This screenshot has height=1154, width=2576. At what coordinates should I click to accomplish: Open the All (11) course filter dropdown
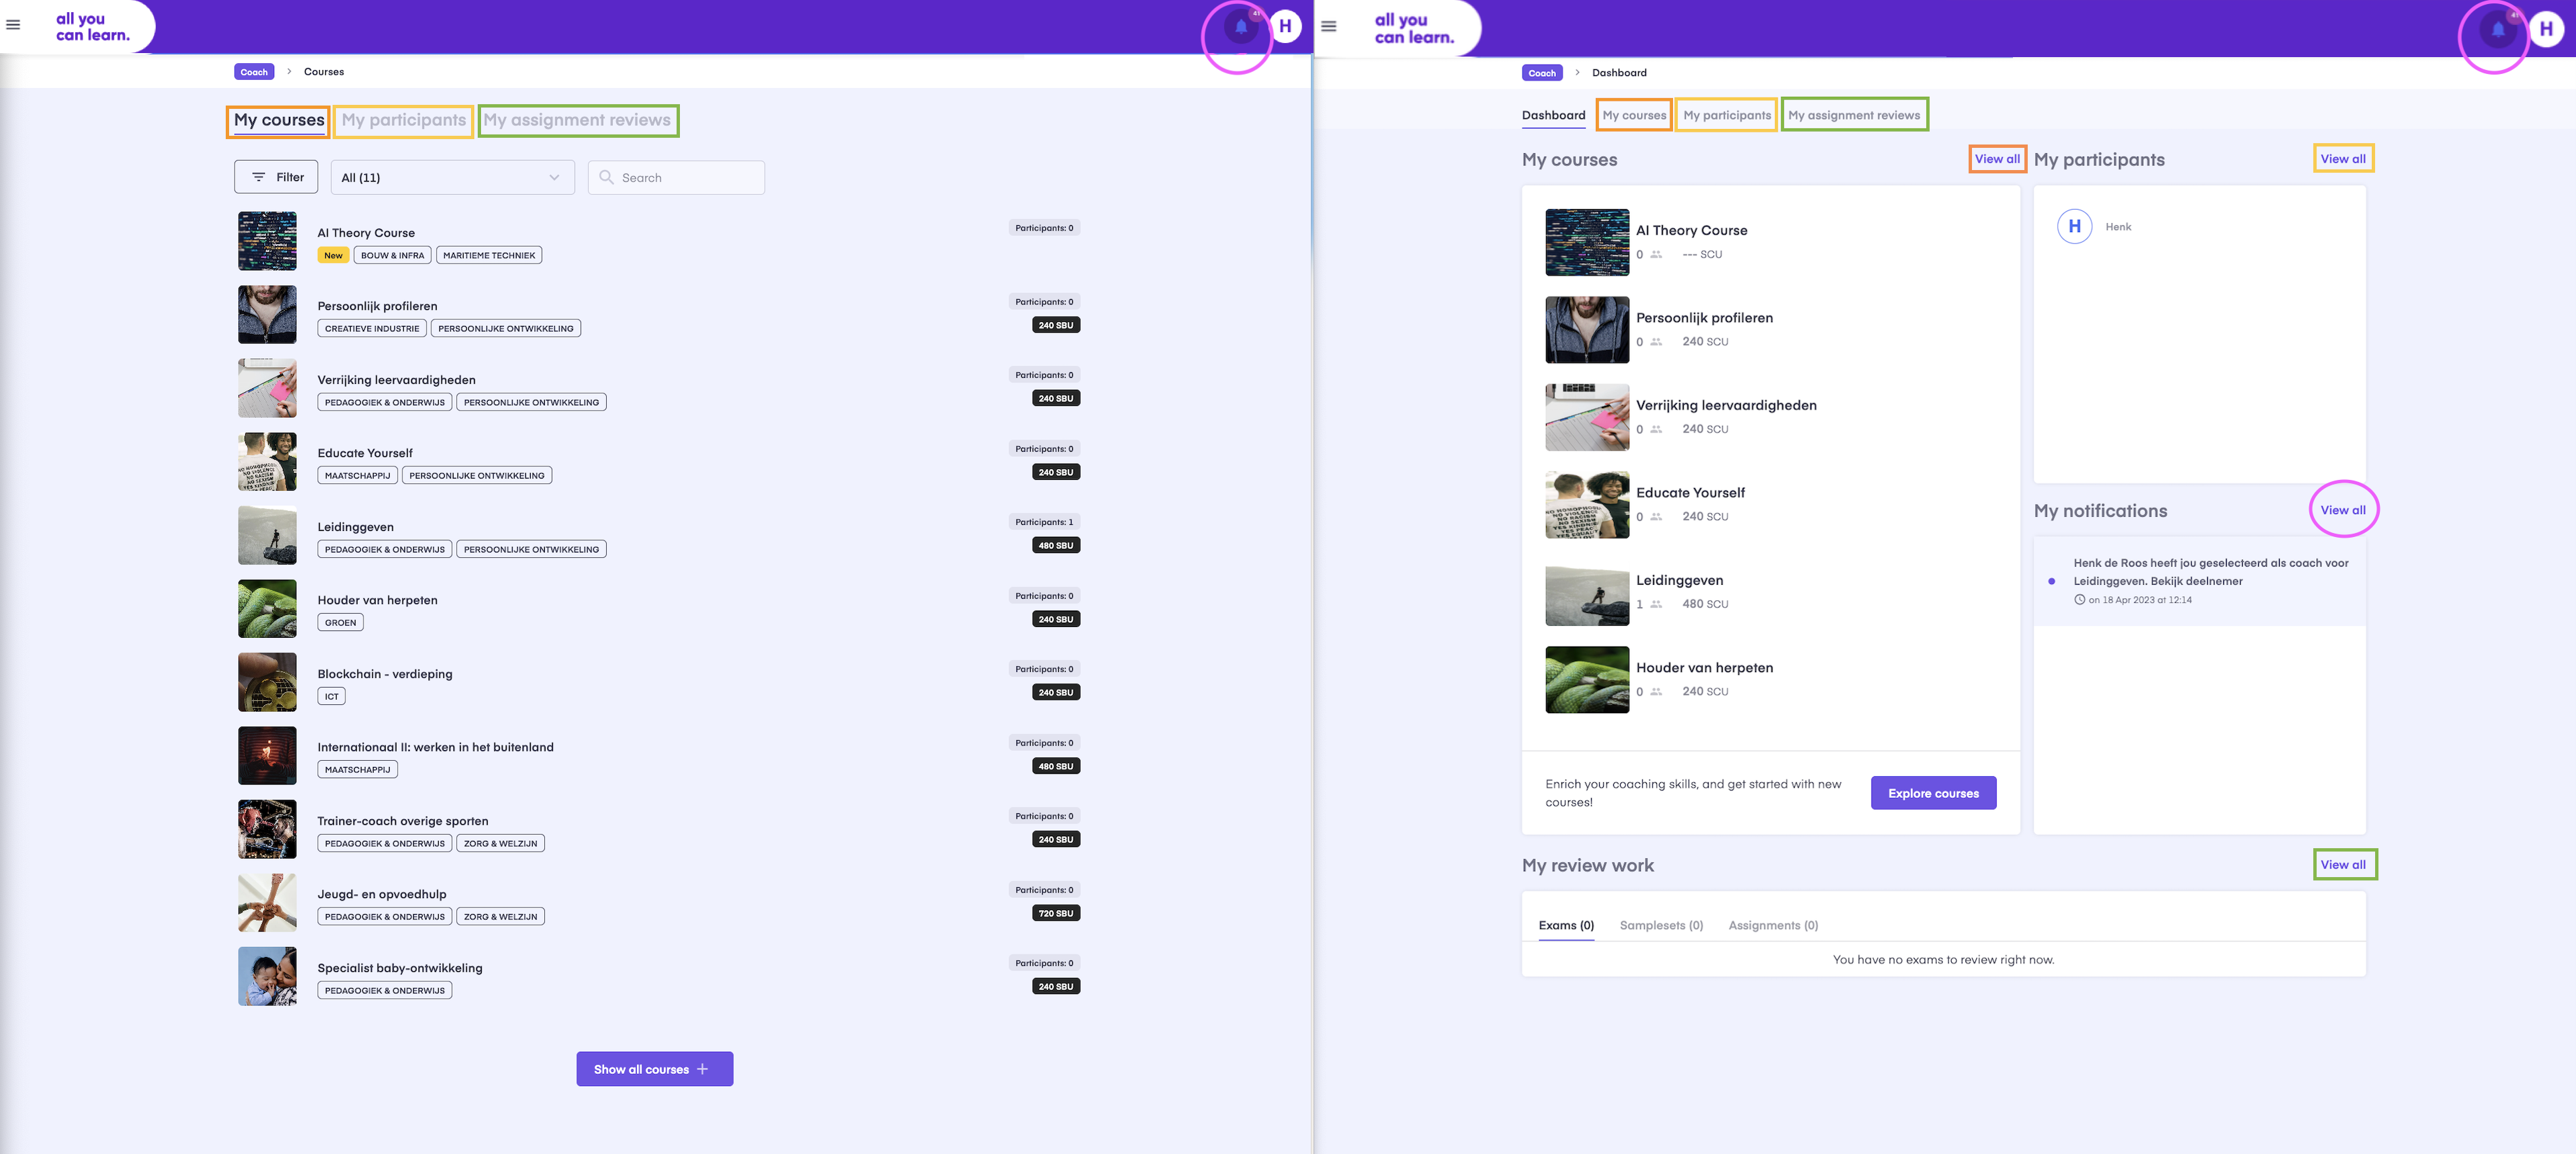click(x=452, y=177)
